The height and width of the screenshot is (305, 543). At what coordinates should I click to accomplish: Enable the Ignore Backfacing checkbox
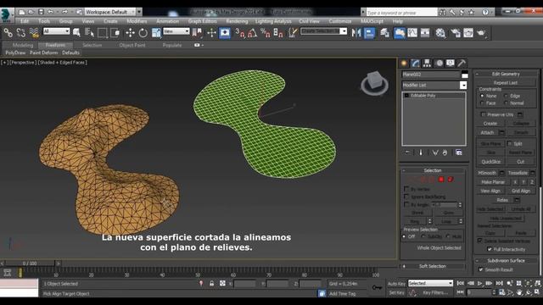(x=406, y=197)
